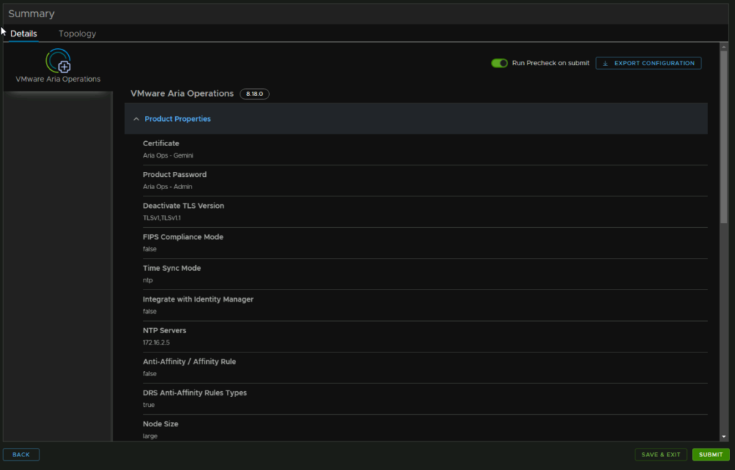Click the Integrate with Identity Manager label

click(x=198, y=299)
